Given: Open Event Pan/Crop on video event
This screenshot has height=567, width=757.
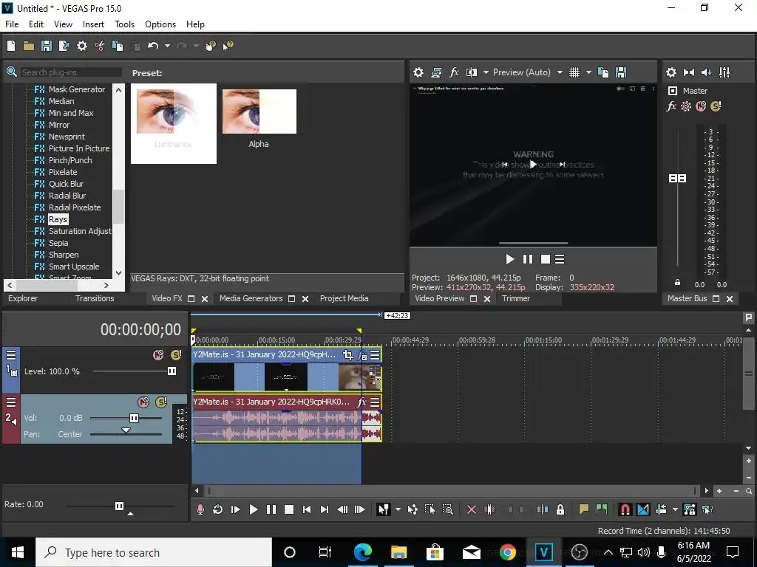Looking at the screenshot, I should 348,355.
